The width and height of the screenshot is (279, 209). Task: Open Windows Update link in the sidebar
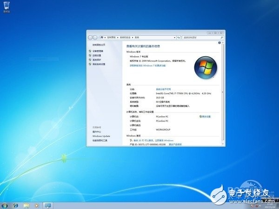[101, 136]
